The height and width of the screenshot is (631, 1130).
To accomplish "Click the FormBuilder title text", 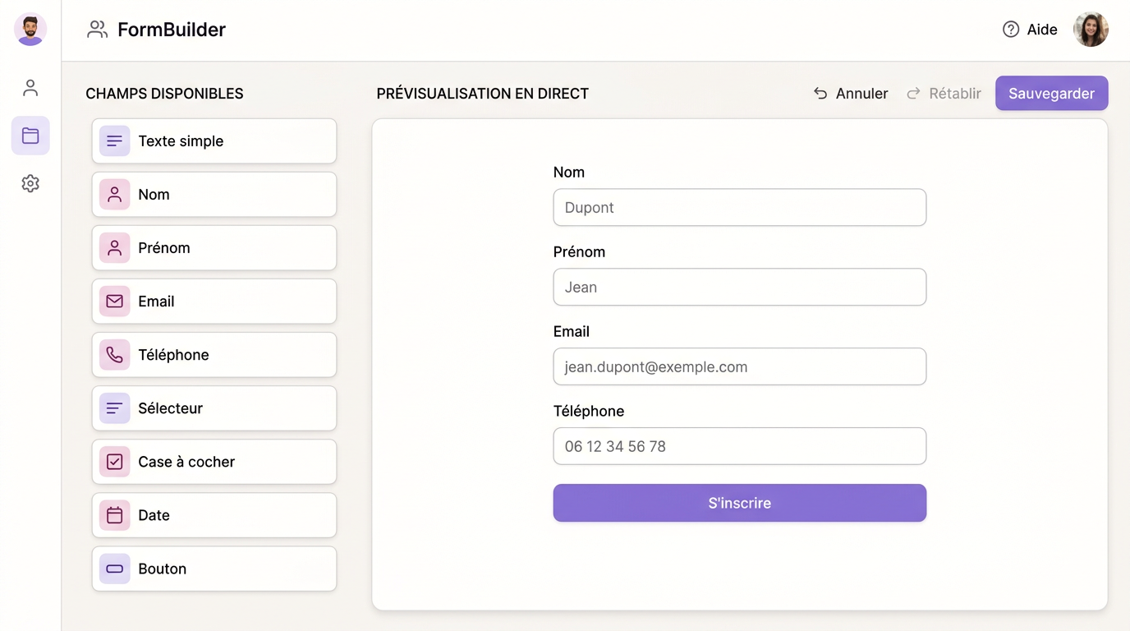I will pos(172,30).
